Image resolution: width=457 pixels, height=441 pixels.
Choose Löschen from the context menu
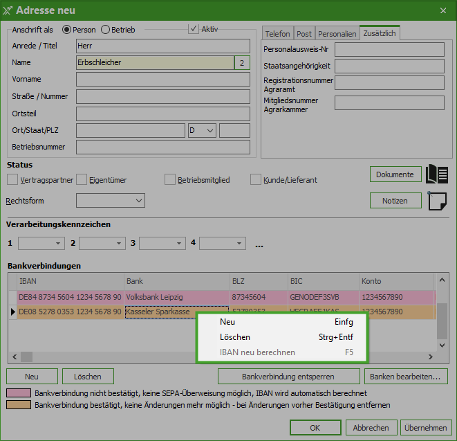235,337
